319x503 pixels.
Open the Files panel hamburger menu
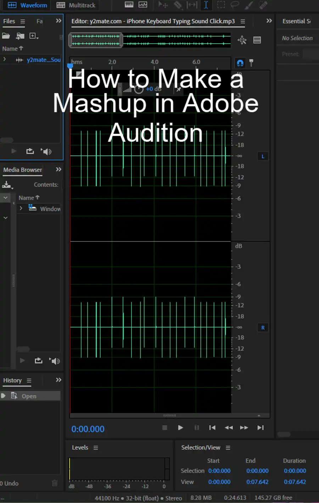point(23,21)
